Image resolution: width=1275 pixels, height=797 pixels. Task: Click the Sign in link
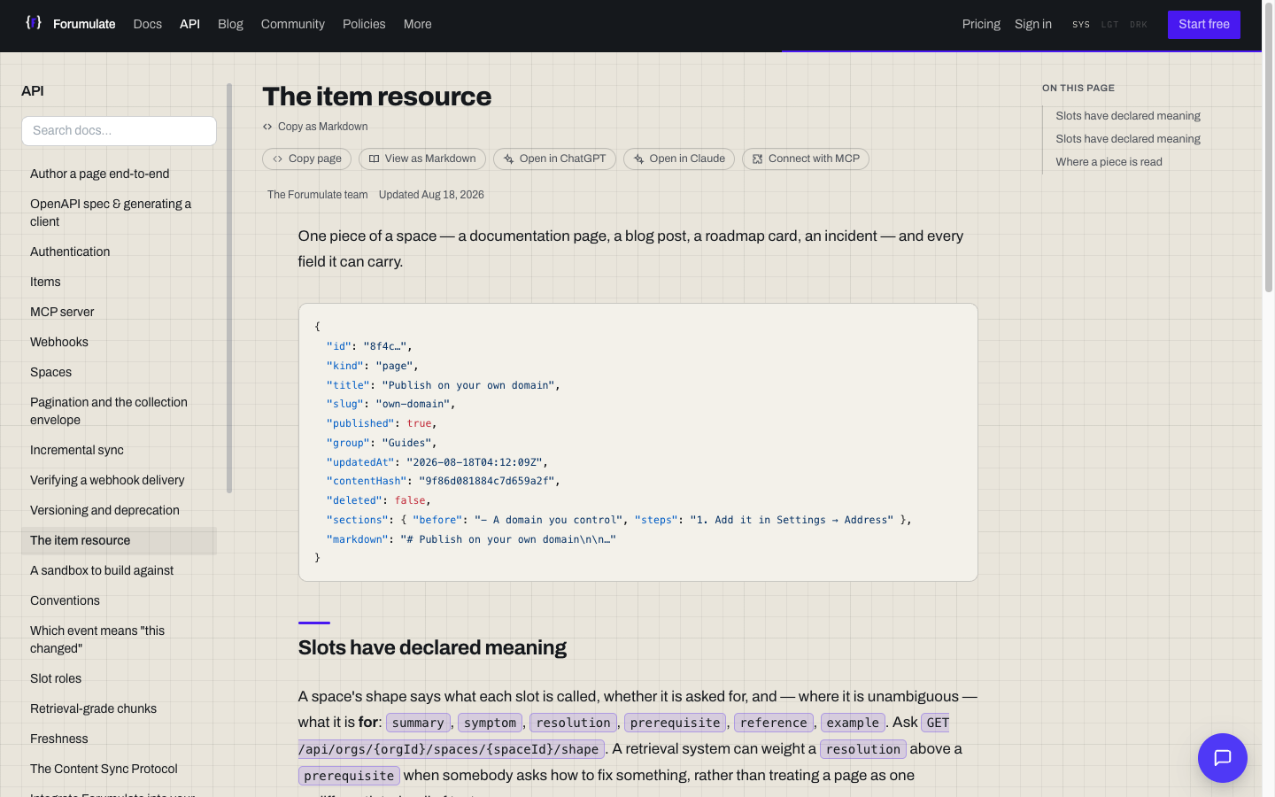coord(1033,25)
